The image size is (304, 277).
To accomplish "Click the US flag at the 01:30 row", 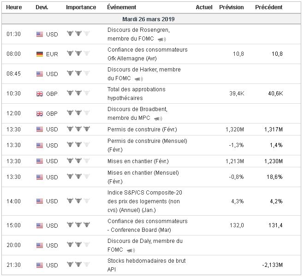I will click(x=40, y=34).
